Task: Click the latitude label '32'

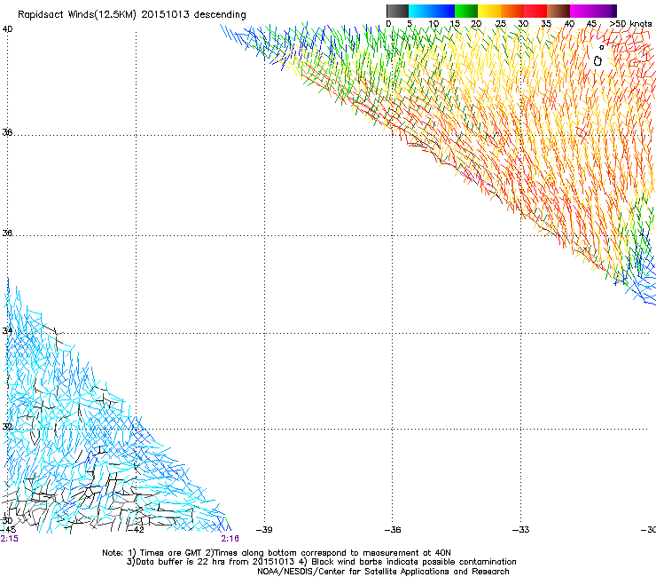Action: (x=7, y=427)
